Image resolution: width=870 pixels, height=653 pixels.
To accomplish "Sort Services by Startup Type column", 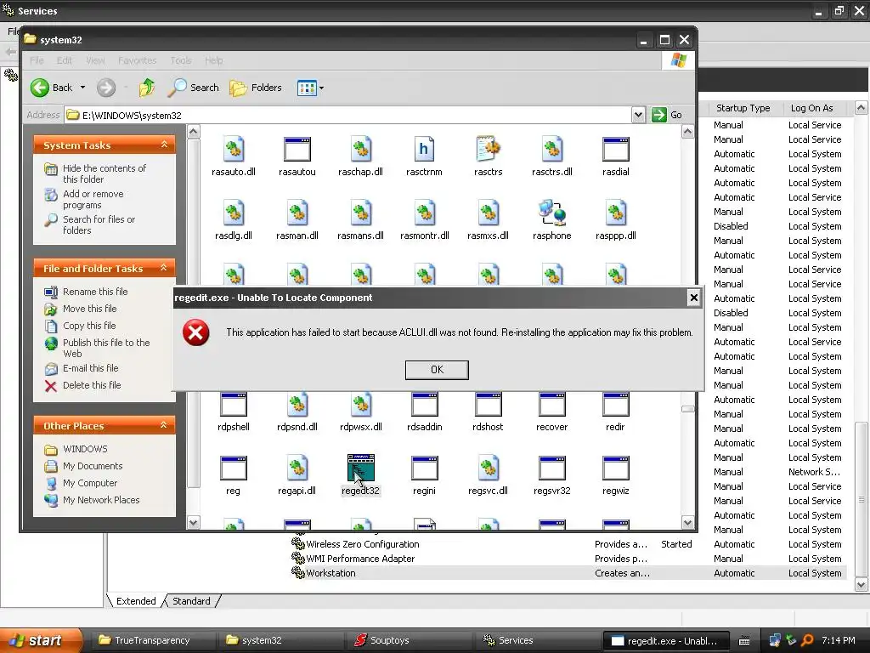I will pos(743,108).
